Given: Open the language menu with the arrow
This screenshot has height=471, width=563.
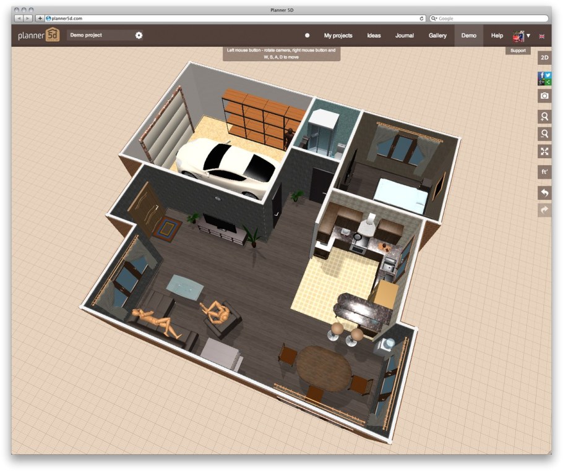Looking at the screenshot, I should tap(528, 36).
